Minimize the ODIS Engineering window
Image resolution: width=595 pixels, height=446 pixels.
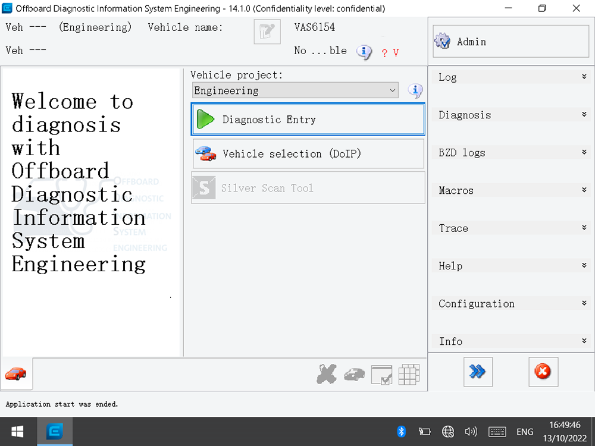[x=509, y=8]
